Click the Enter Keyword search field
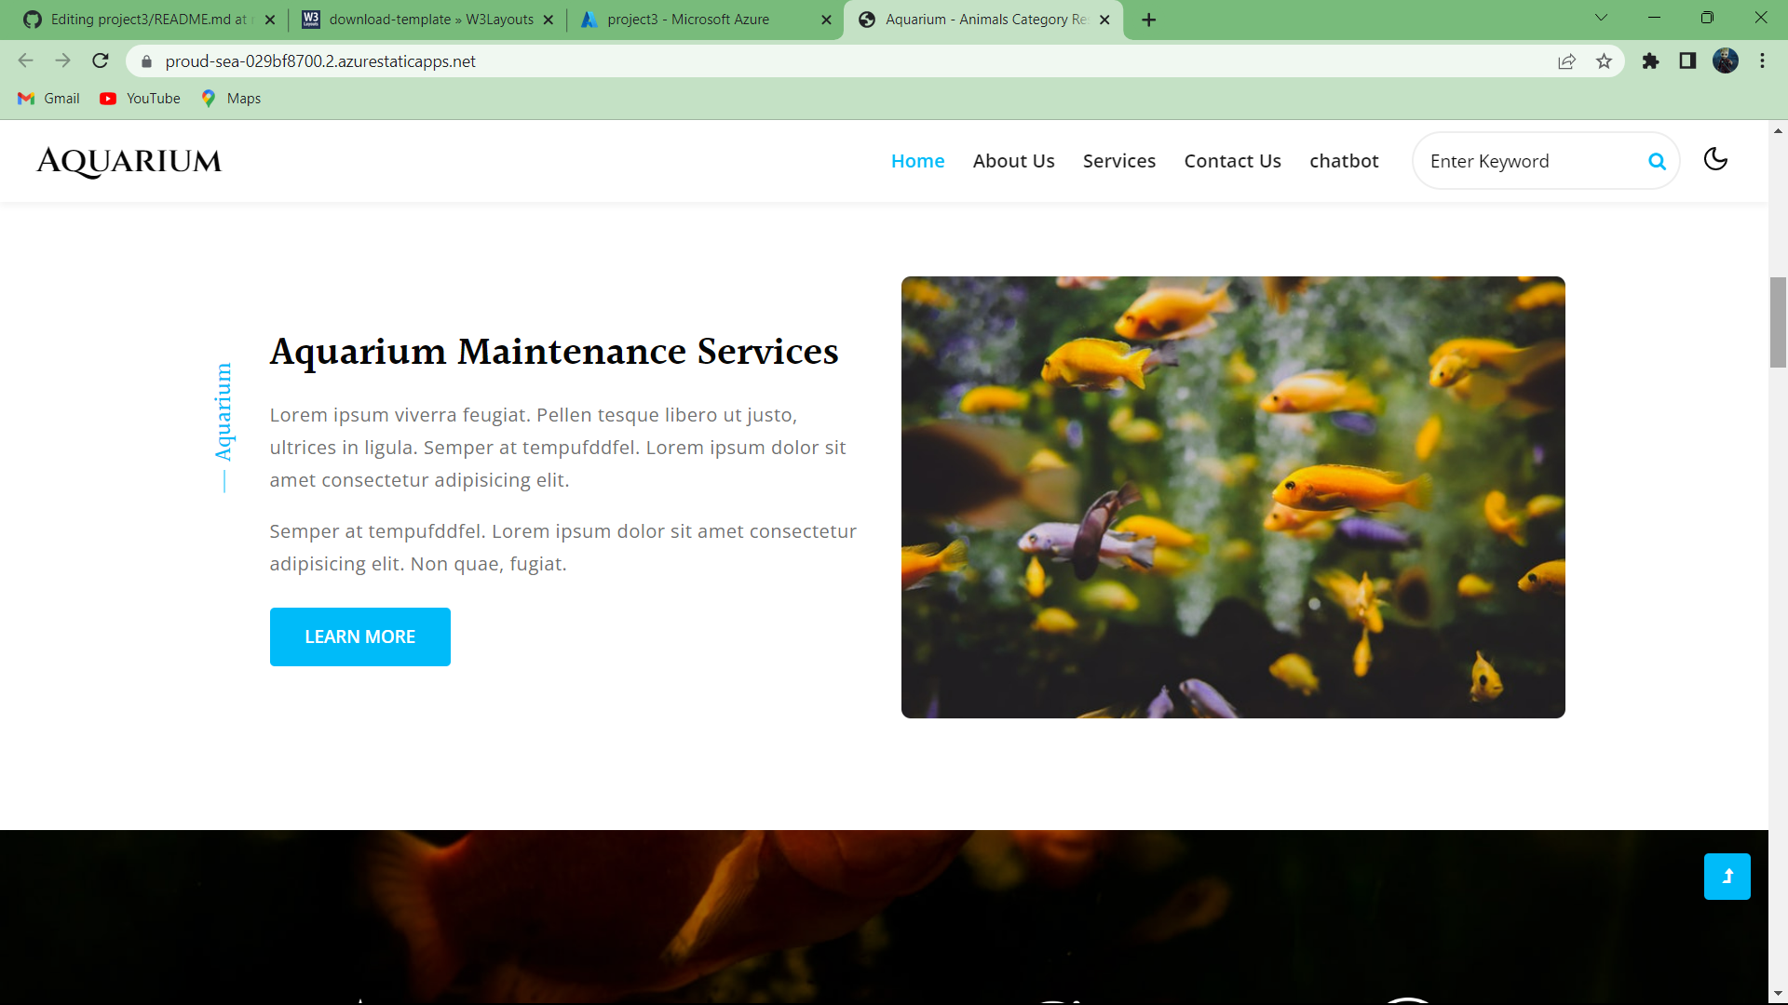The image size is (1788, 1005). point(1527,161)
